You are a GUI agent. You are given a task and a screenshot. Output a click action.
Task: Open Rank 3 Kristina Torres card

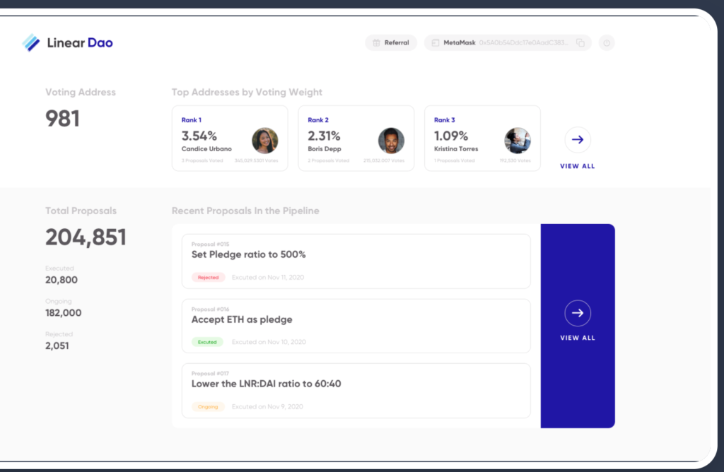click(482, 138)
